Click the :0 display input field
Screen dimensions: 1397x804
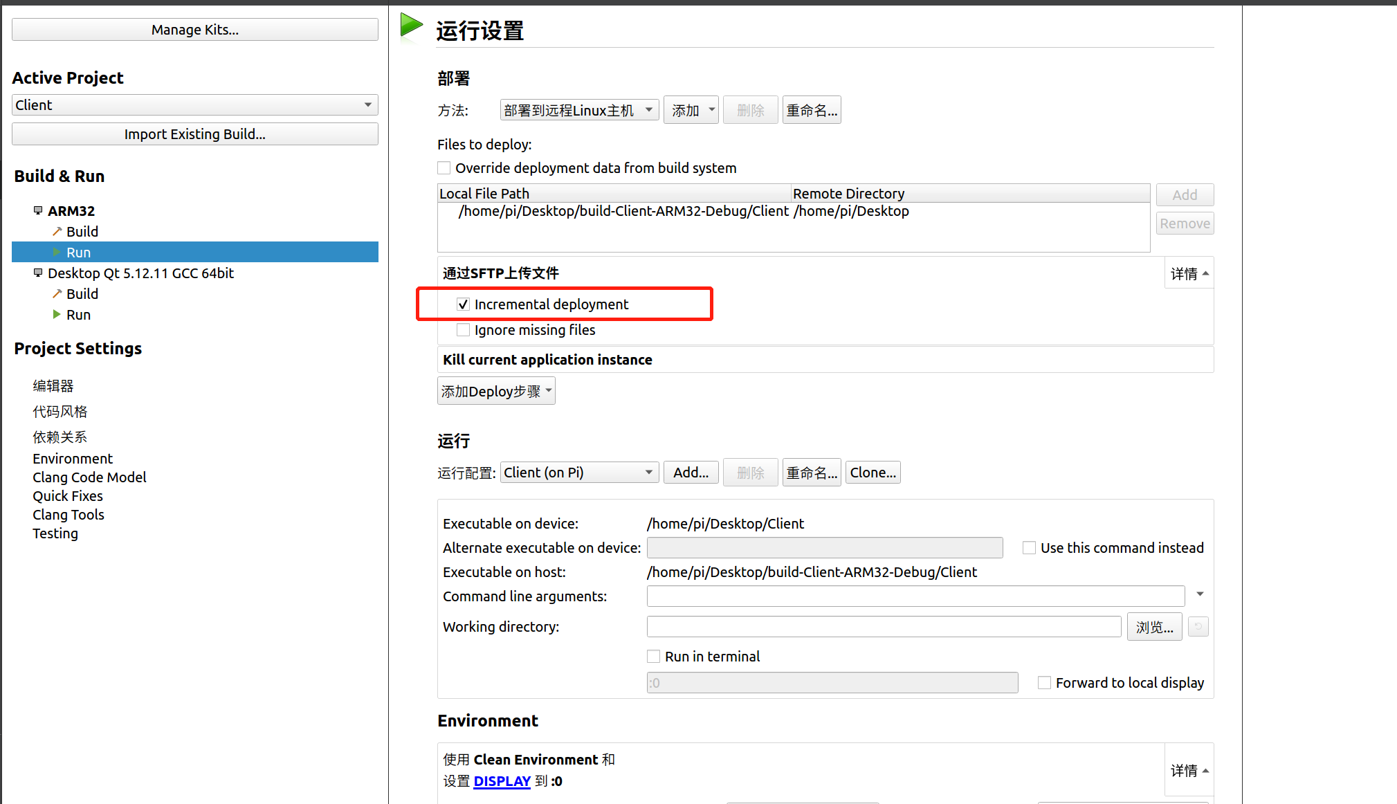point(832,683)
